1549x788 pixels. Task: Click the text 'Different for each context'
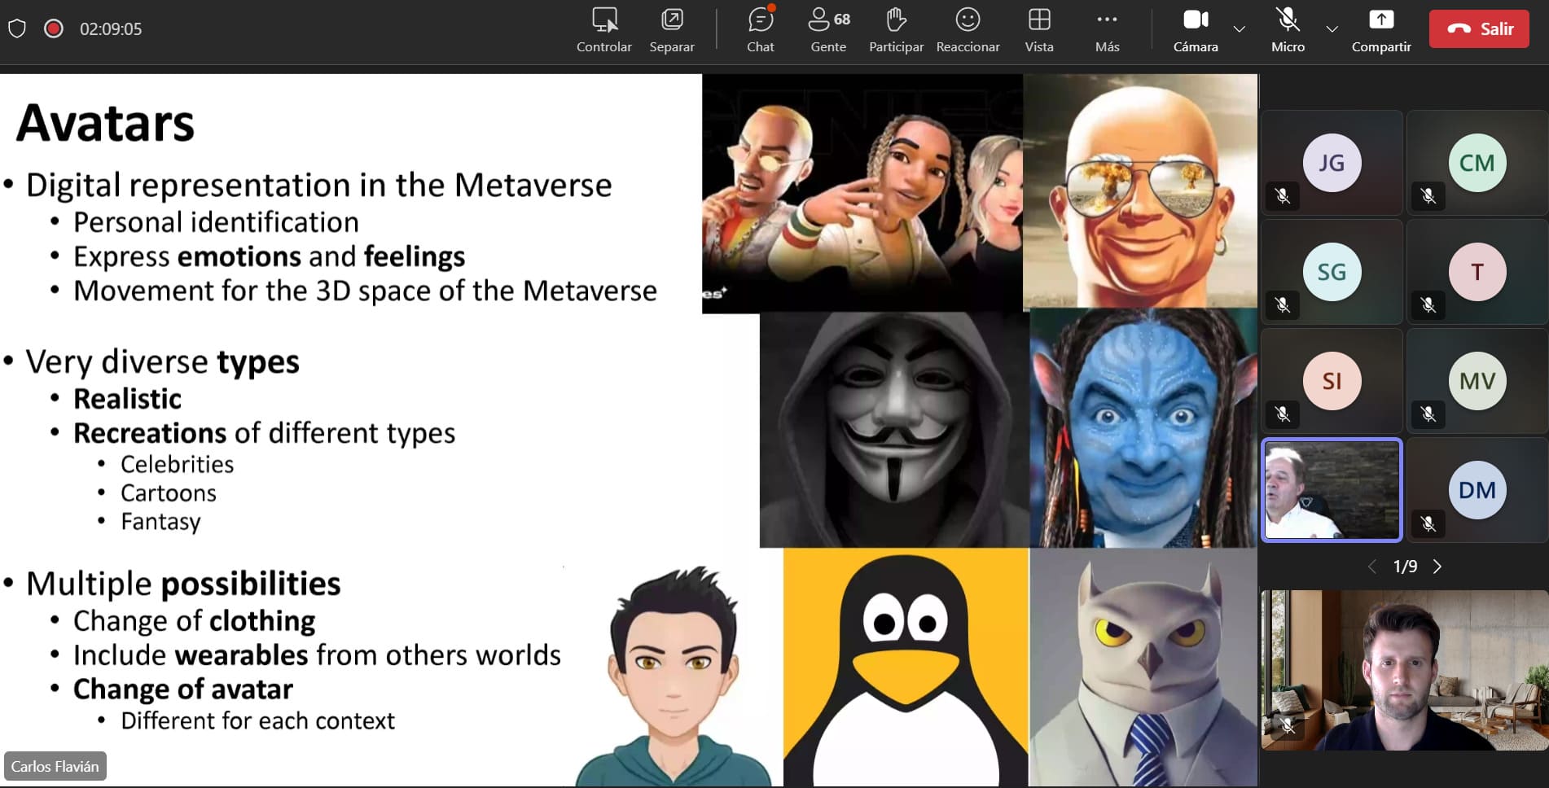coord(257,720)
